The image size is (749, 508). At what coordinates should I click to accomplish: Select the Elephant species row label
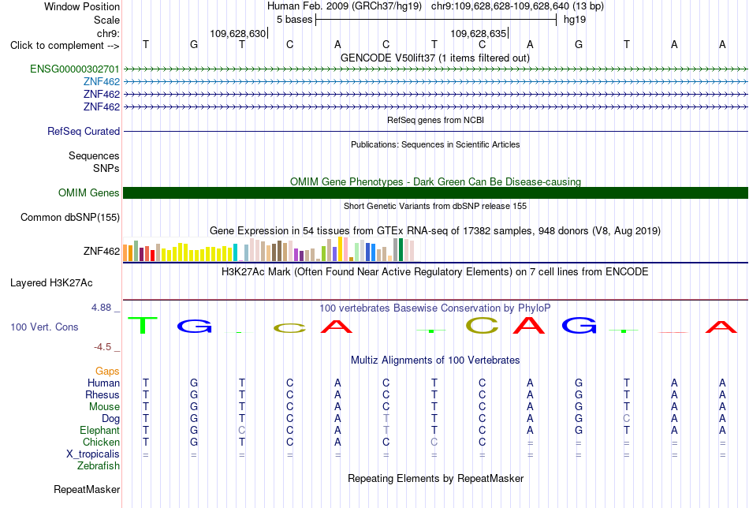pyautogui.click(x=99, y=430)
